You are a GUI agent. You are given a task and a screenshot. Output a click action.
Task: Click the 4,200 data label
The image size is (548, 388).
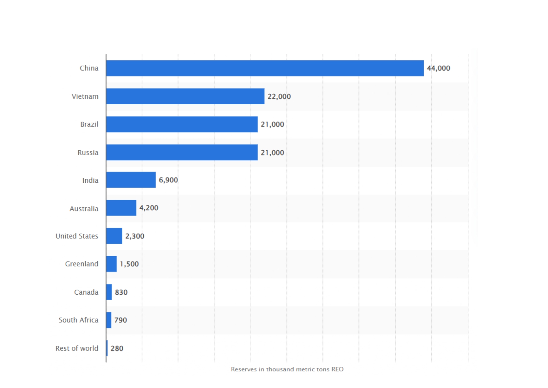pos(149,208)
